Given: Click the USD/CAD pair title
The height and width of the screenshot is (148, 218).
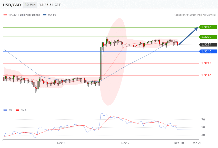Looking at the screenshot, I should coord(12,5).
